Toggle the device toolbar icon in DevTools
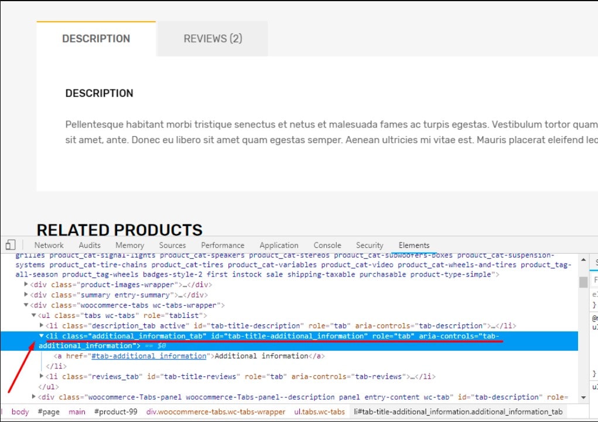 pyautogui.click(x=11, y=245)
